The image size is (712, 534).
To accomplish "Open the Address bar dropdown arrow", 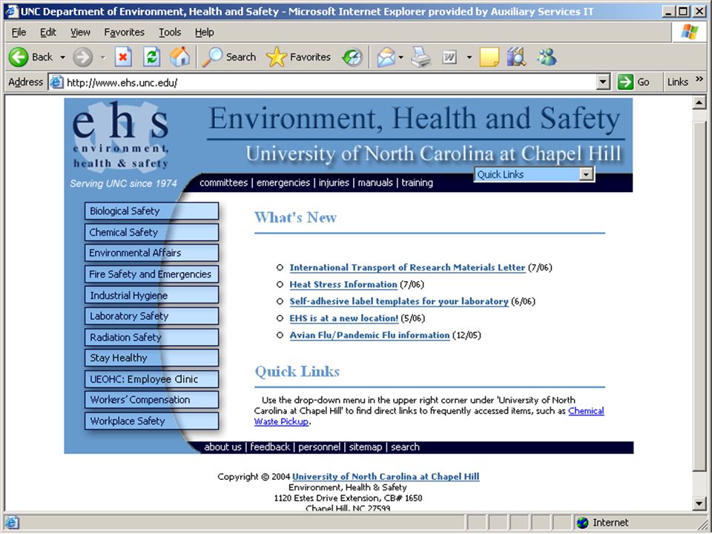I will 602,82.
